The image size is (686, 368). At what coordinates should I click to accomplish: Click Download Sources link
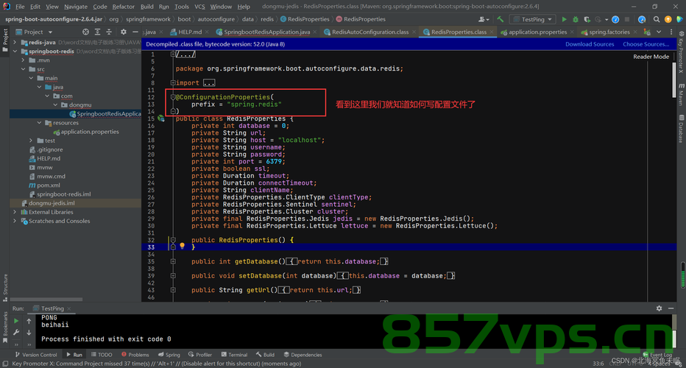click(590, 44)
